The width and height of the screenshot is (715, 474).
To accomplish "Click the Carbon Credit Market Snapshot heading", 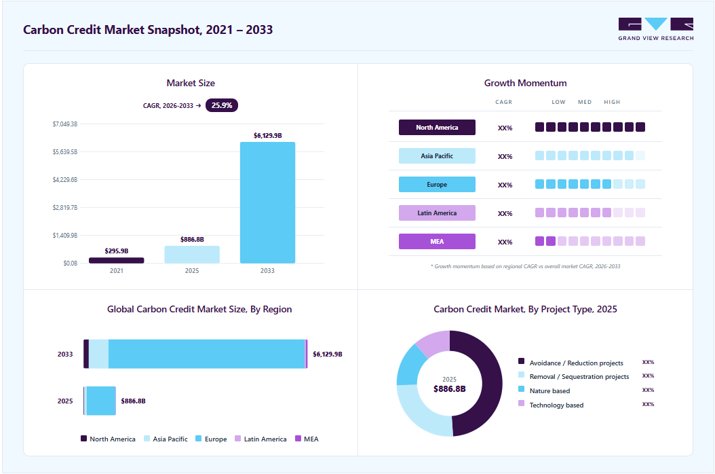I will [x=148, y=30].
